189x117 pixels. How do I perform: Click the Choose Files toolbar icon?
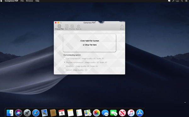point(59,26)
